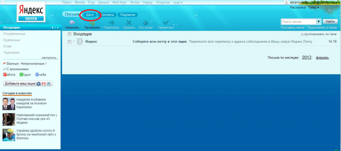Open the Отправленные folder
Screen dimensions: 341x151
(14, 34)
